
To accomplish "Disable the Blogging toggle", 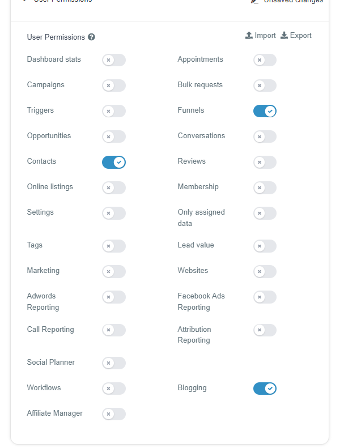I will (265, 389).
